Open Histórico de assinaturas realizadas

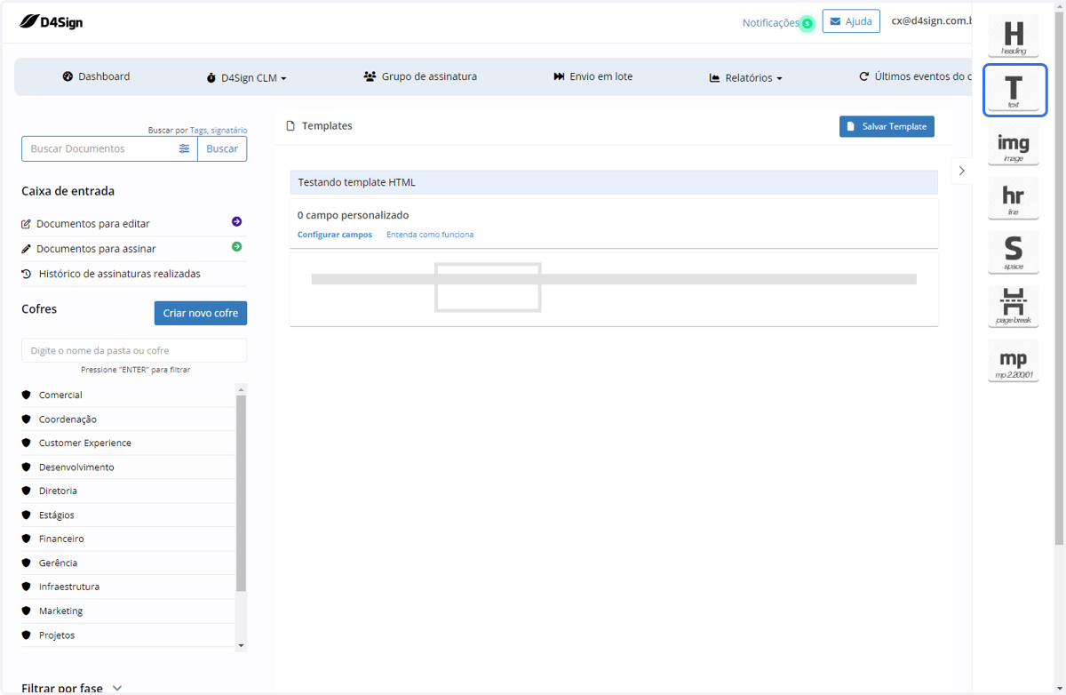120,274
